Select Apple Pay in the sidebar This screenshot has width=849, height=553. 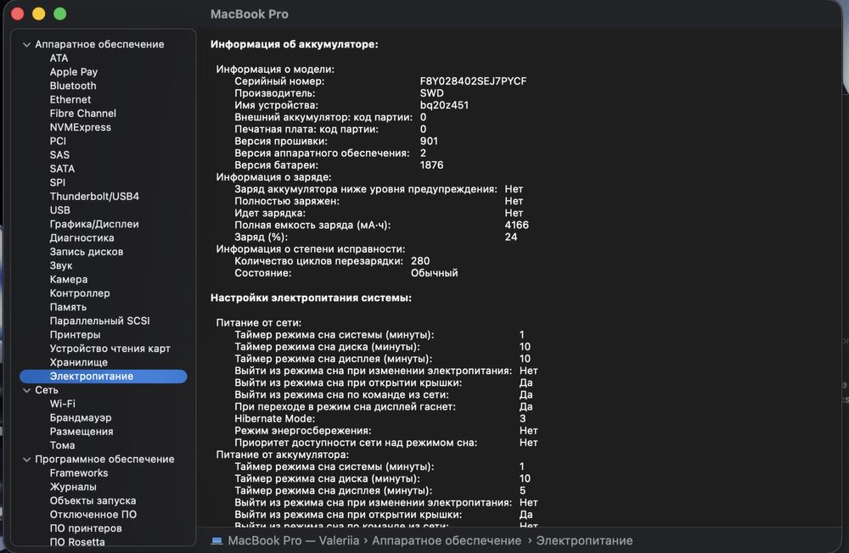(74, 72)
